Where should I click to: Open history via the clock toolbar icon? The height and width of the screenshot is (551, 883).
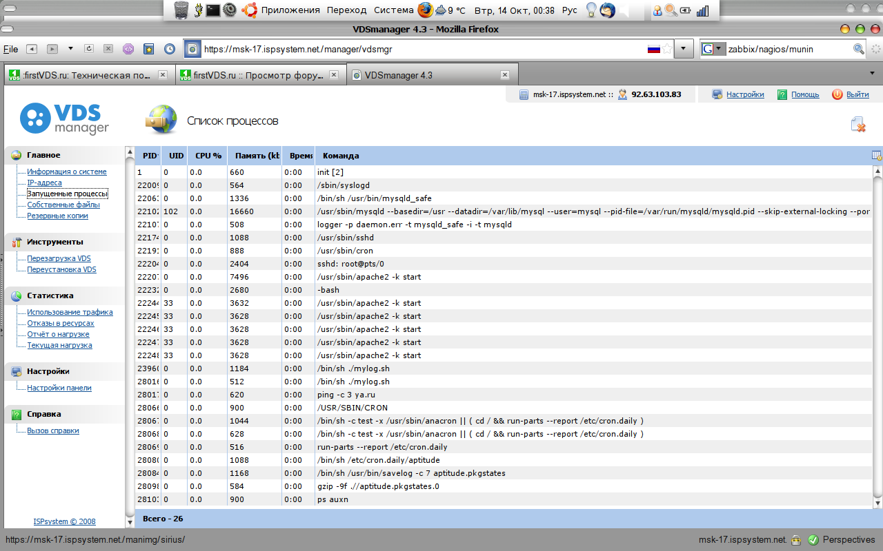[170, 49]
